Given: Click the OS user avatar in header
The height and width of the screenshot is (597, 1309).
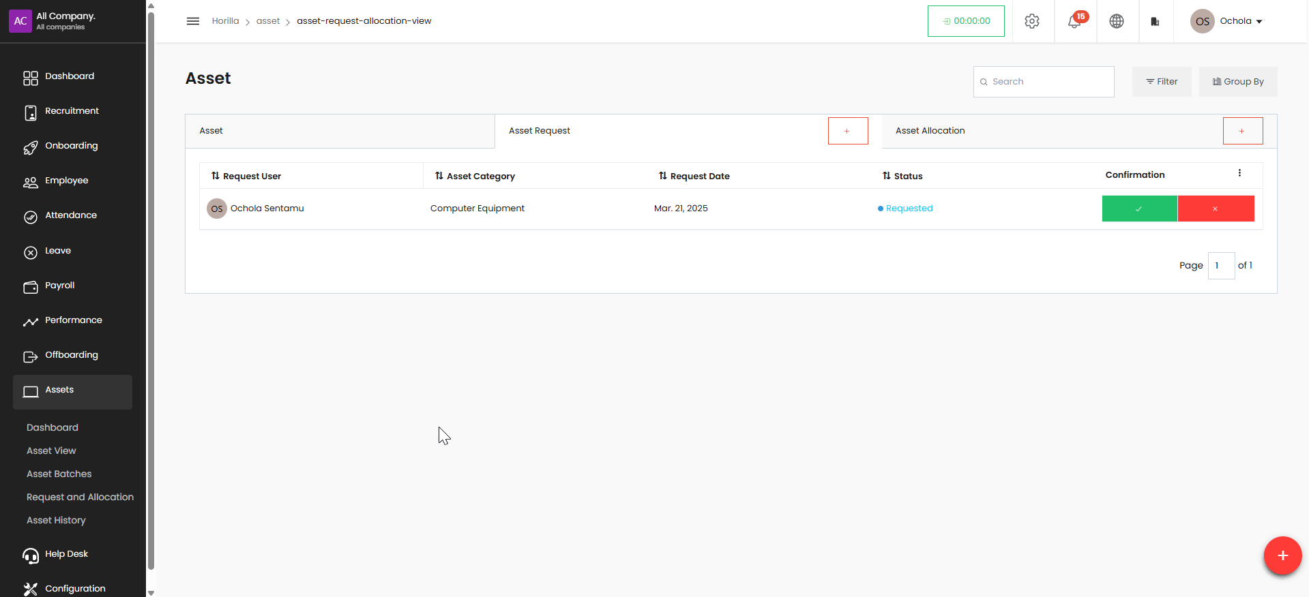Looking at the screenshot, I should pos(1203,21).
